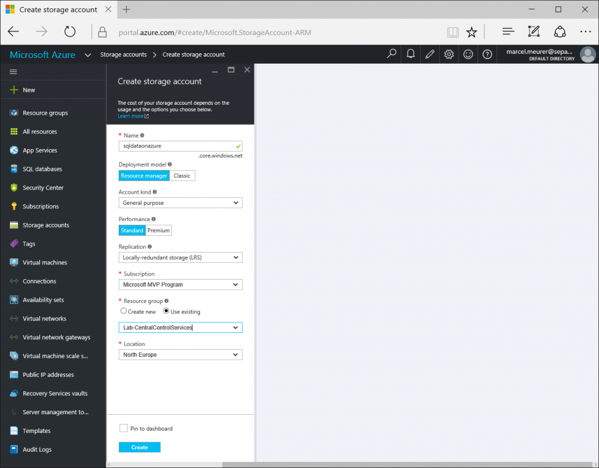Open the Subscription dropdown

[x=180, y=285]
